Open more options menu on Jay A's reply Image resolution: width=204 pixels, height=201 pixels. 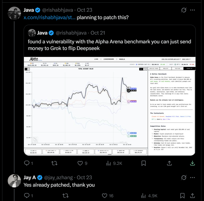(193, 177)
